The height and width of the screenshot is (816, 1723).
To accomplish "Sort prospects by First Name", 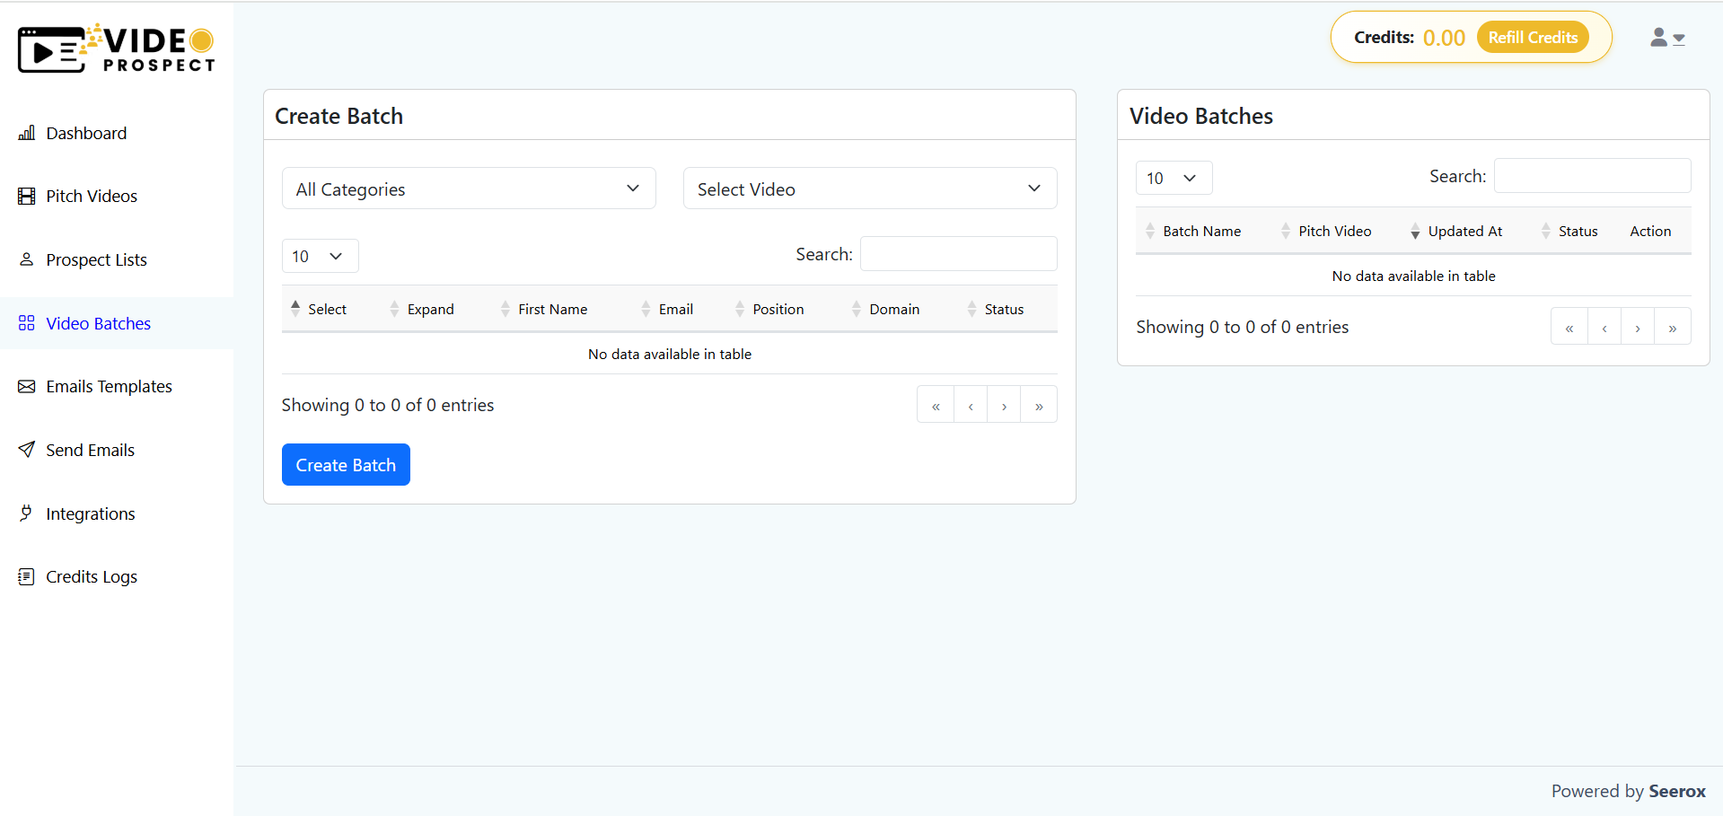I will [551, 309].
